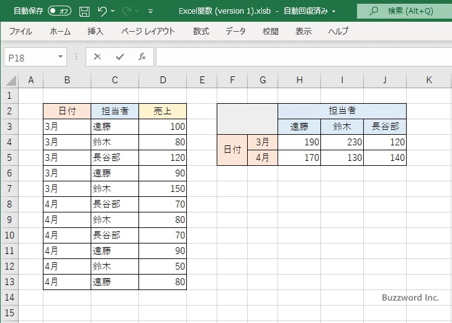Click the Enter checkmark icon in formula bar
The width and height of the screenshot is (452, 323).
(120, 57)
